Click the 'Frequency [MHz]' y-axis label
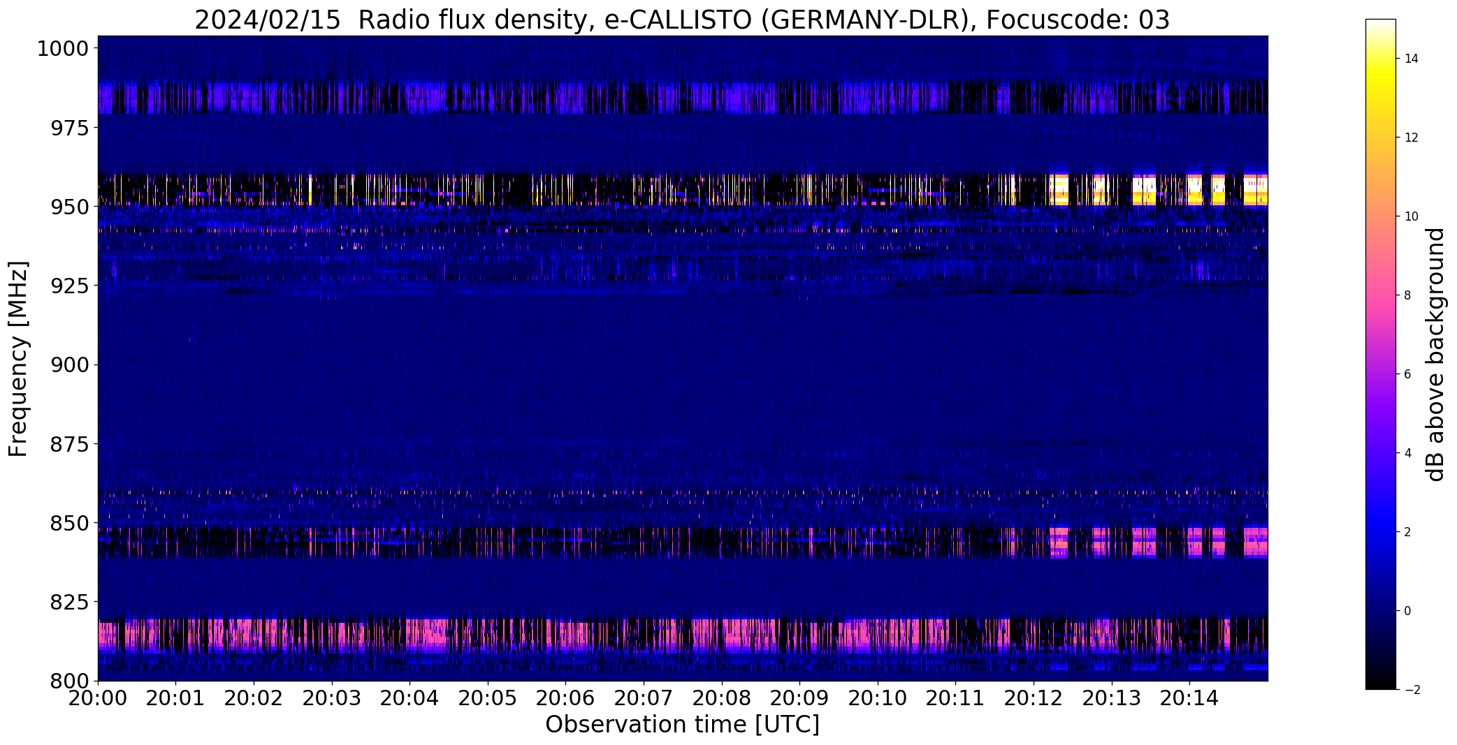This screenshot has width=1457, height=745. pos(18,359)
